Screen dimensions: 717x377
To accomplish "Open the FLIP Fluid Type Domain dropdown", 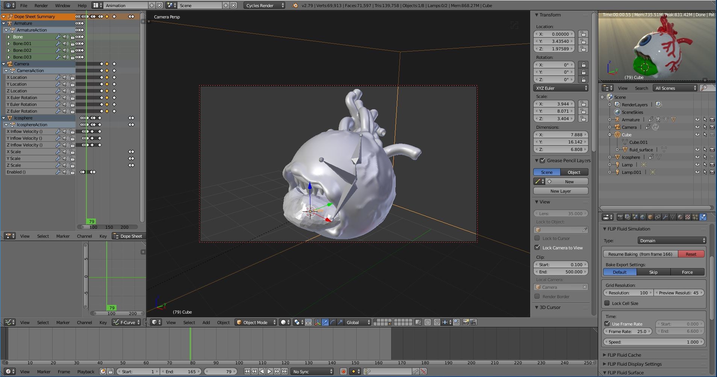I will coord(672,240).
